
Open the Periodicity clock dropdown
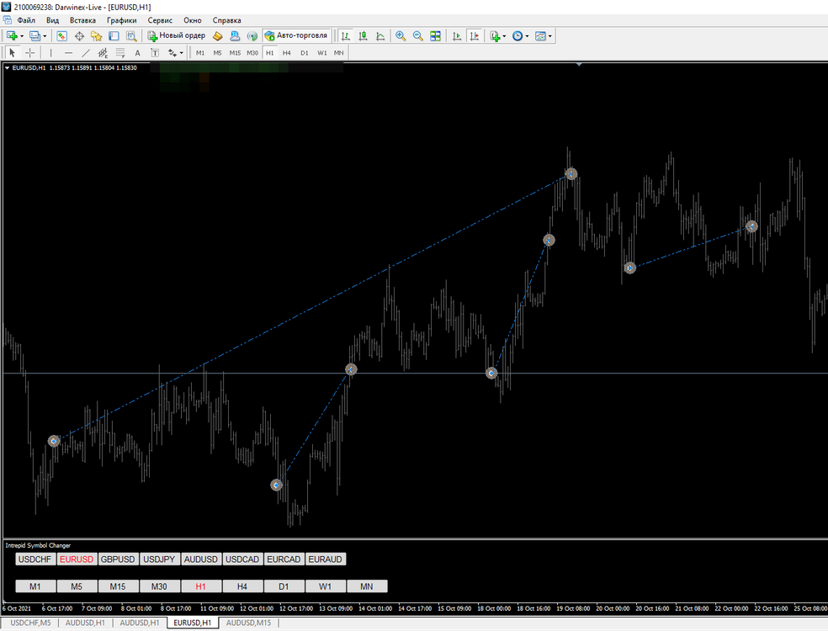pos(520,36)
